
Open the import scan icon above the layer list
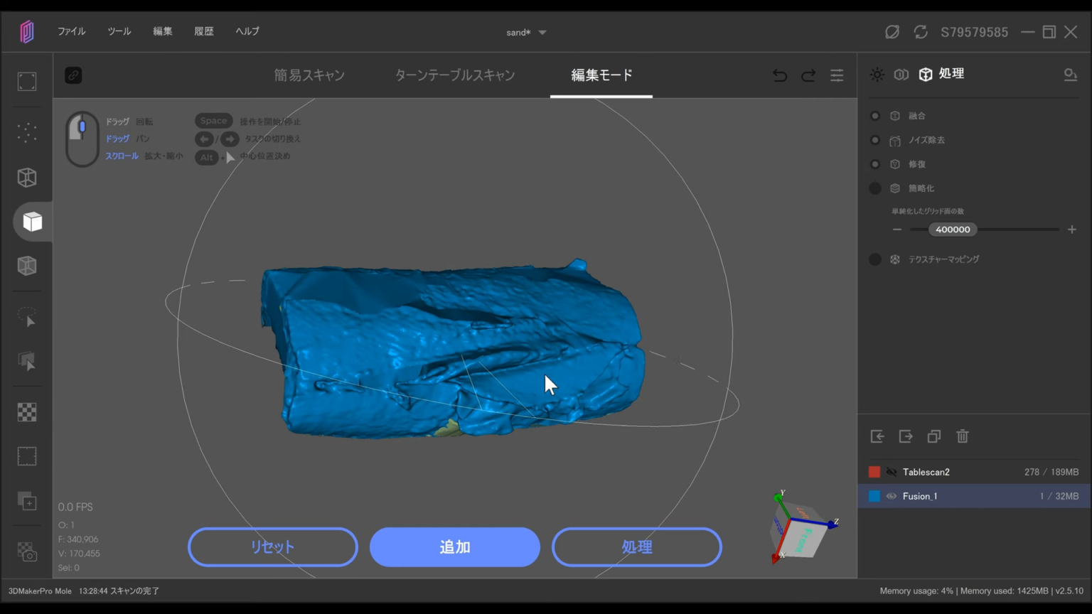point(877,436)
